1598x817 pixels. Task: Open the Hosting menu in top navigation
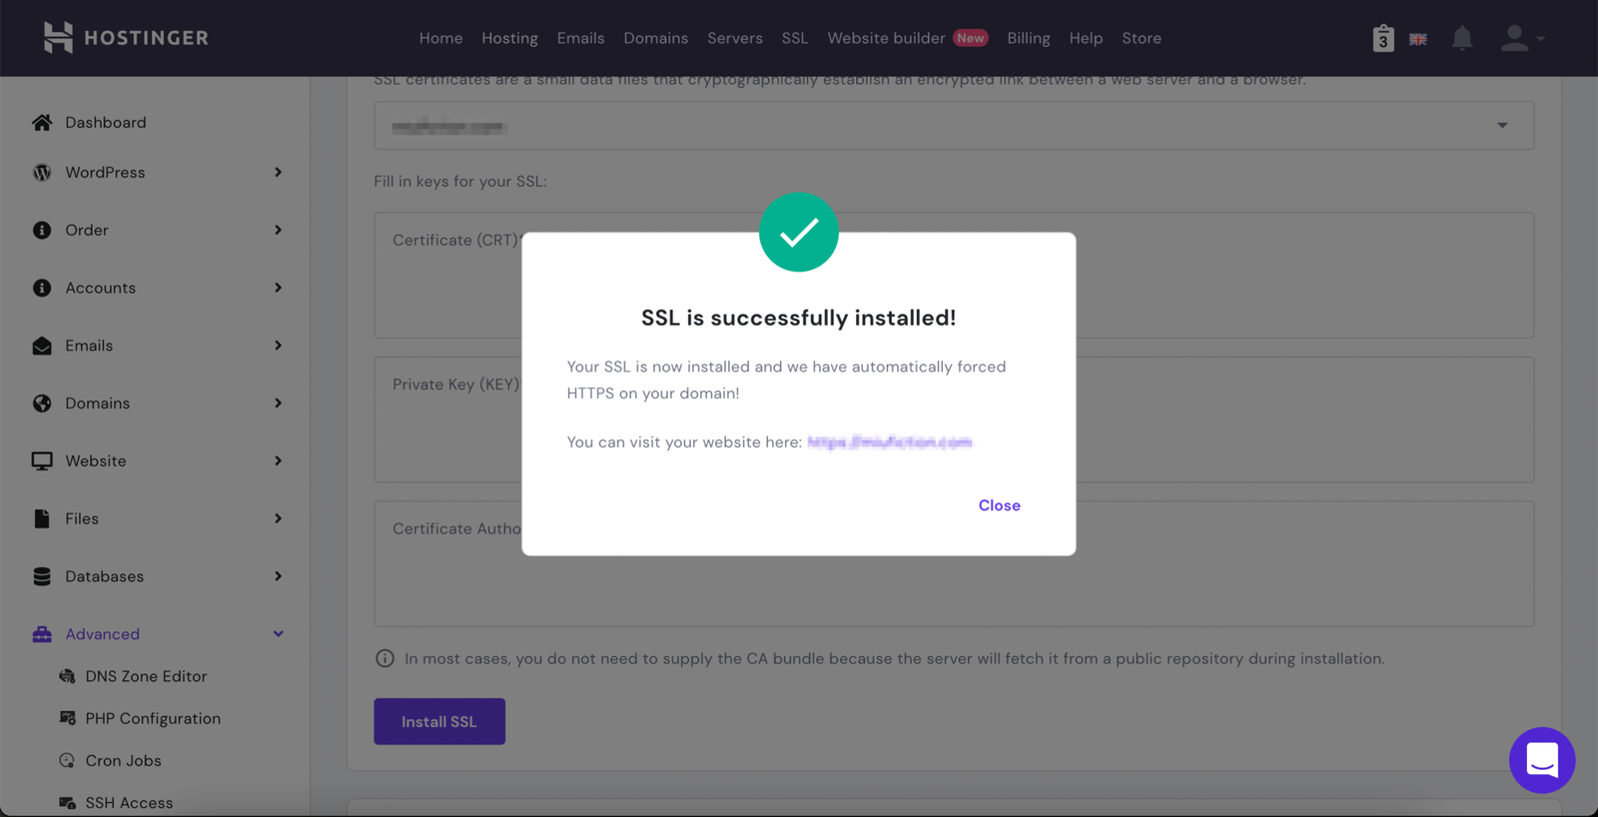[509, 38]
